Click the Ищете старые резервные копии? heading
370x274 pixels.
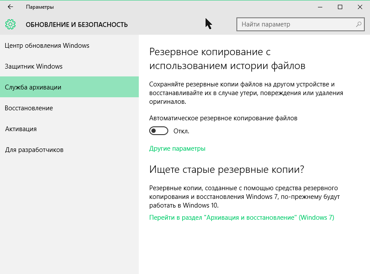pyautogui.click(x=226, y=169)
